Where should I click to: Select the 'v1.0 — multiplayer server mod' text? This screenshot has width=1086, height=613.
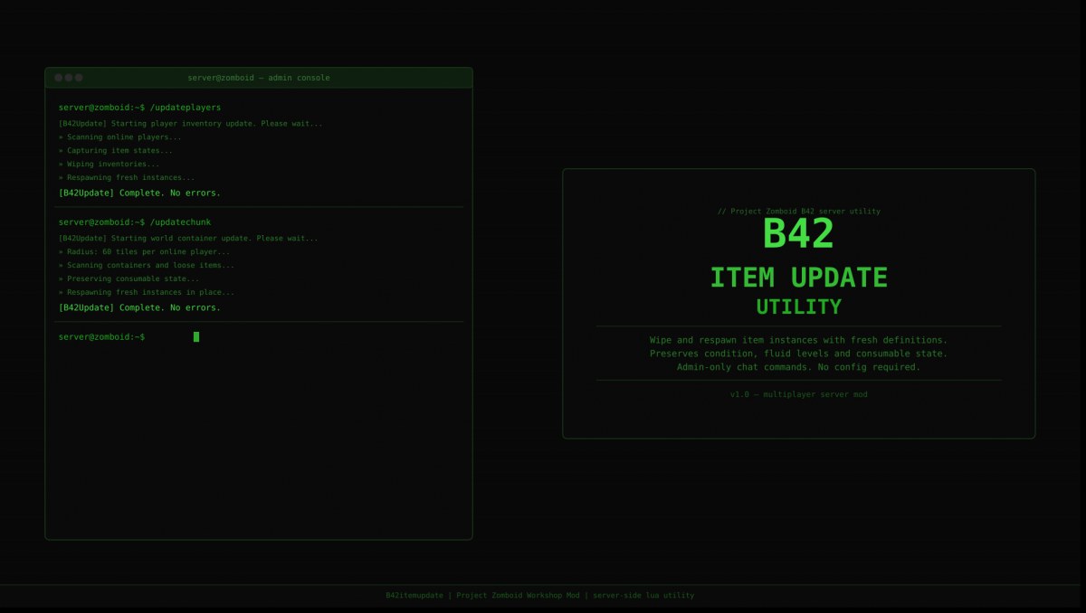pos(798,394)
